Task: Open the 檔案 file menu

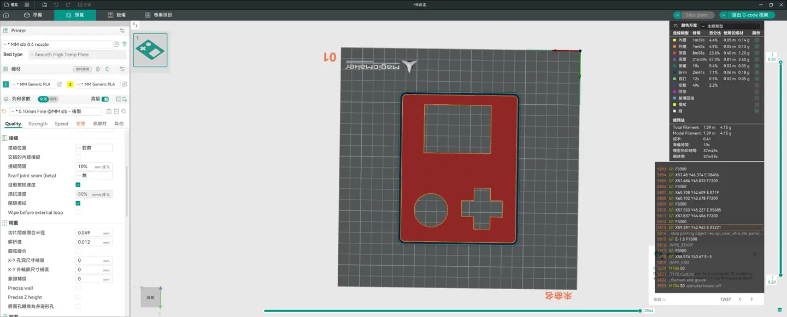Action: tap(11, 4)
